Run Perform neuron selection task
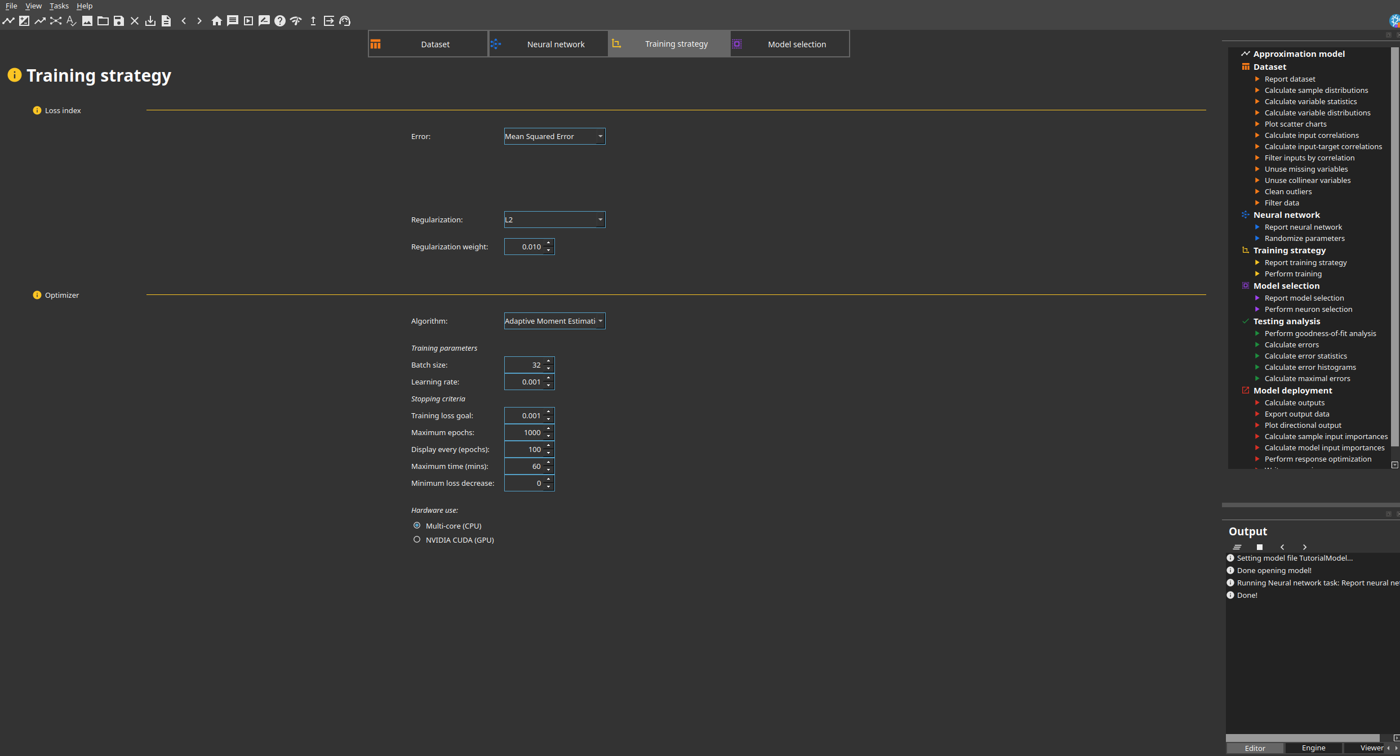Viewport: 1400px width, 756px height. pos(1308,309)
